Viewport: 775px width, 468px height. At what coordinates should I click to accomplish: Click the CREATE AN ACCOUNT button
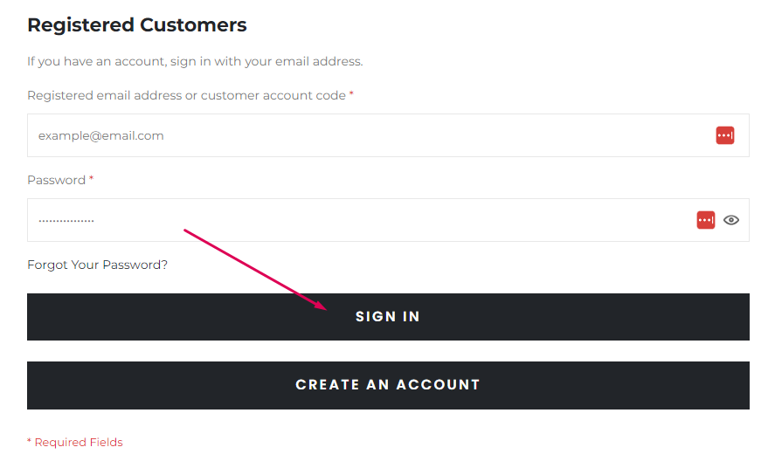tap(388, 385)
